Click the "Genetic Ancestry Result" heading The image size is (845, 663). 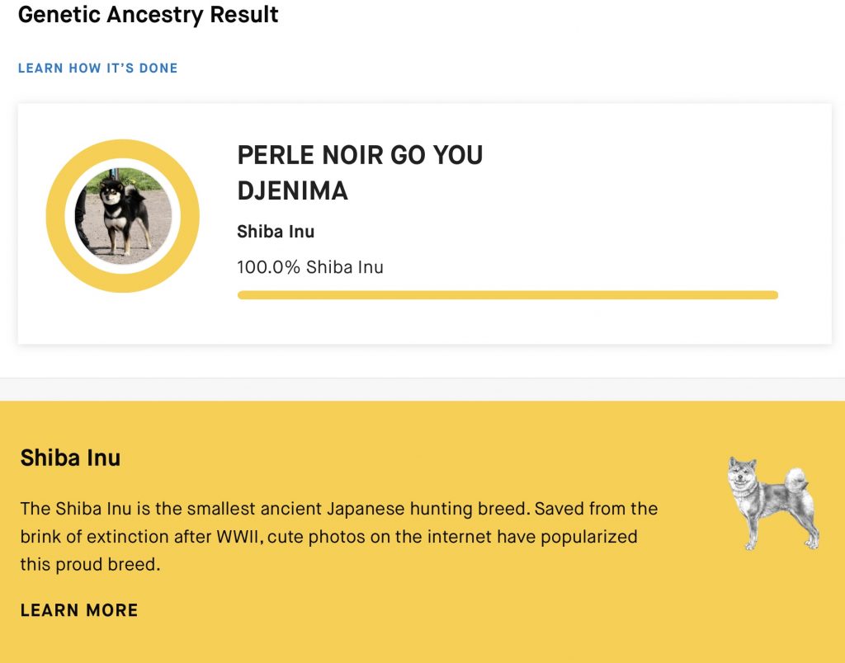coord(149,15)
